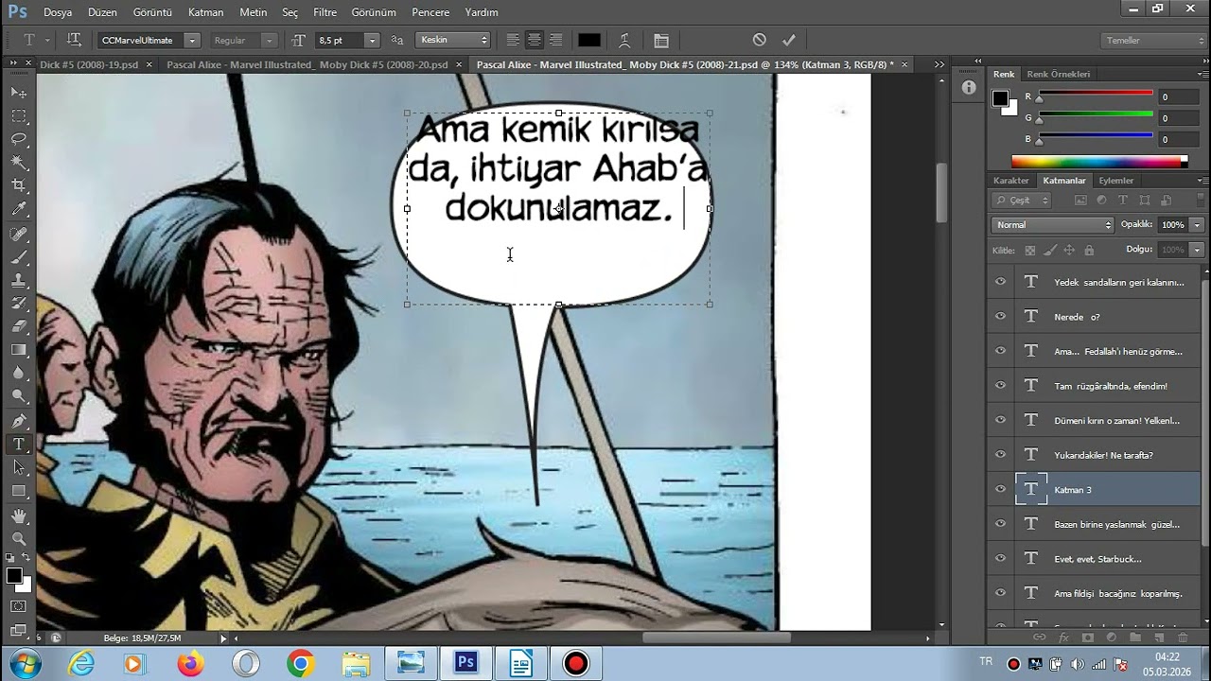The width and height of the screenshot is (1211, 681).
Task: Open the font style Regular dropdown
Action: (270, 41)
